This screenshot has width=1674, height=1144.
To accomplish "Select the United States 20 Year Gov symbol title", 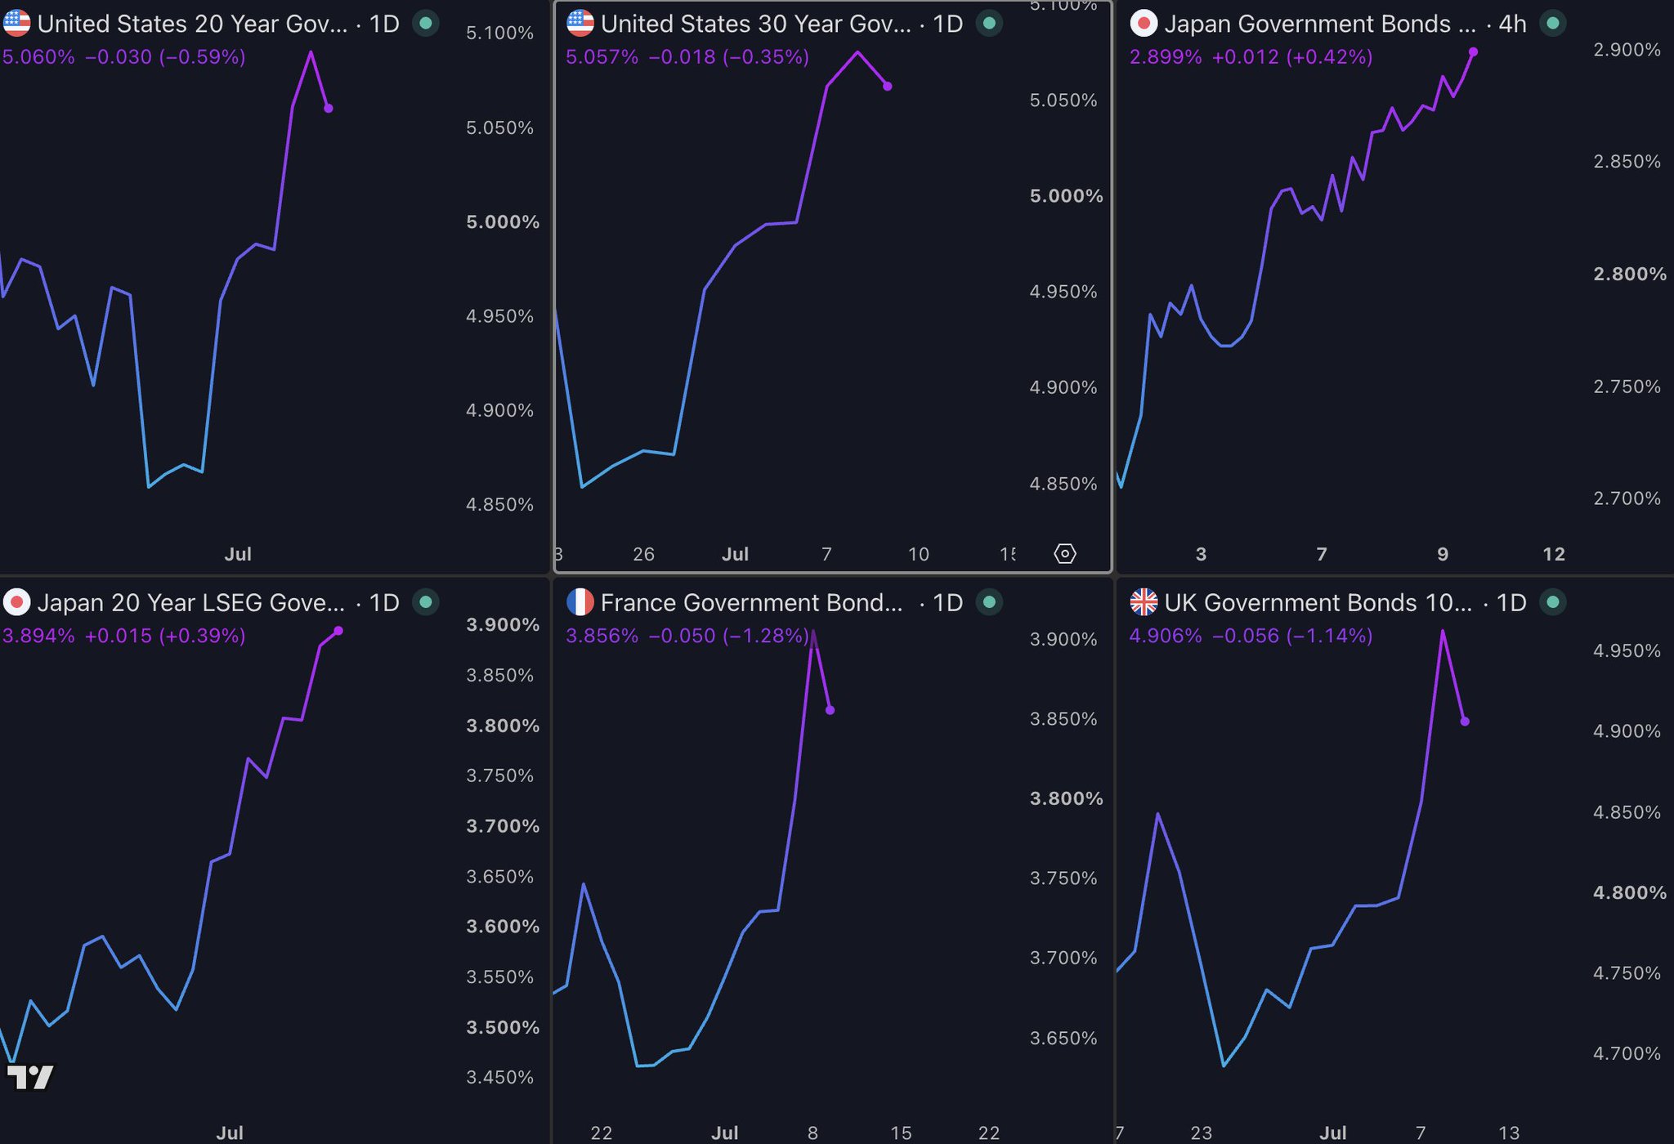I will [192, 24].
